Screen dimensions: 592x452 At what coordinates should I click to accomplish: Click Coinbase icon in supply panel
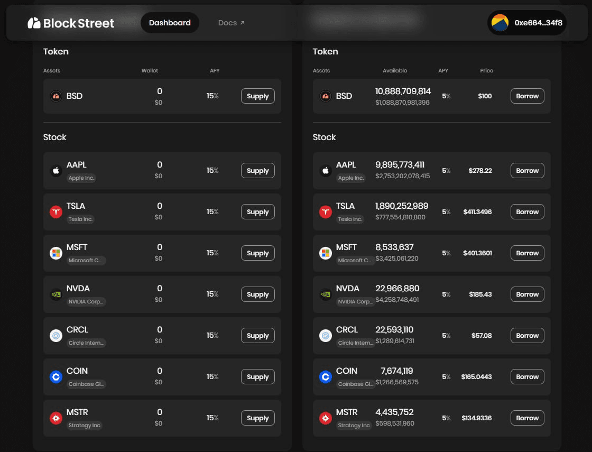pos(56,376)
